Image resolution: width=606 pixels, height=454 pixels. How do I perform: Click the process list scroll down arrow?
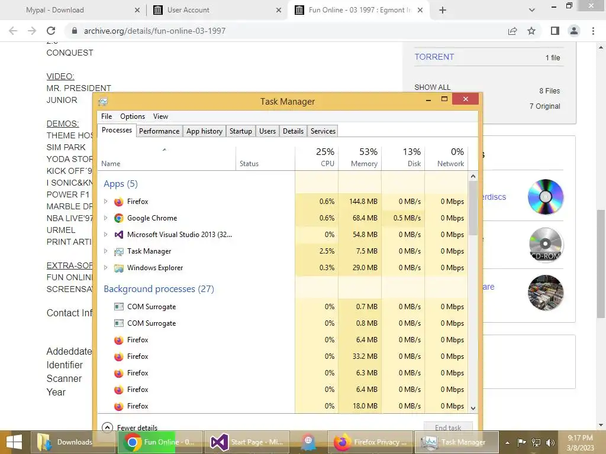473,408
